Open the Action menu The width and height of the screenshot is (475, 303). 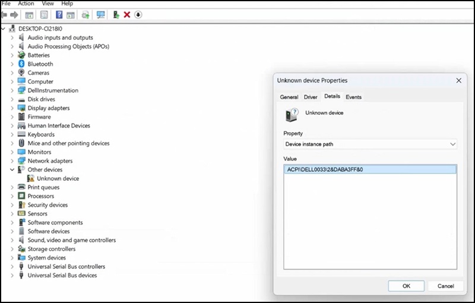(x=26, y=4)
